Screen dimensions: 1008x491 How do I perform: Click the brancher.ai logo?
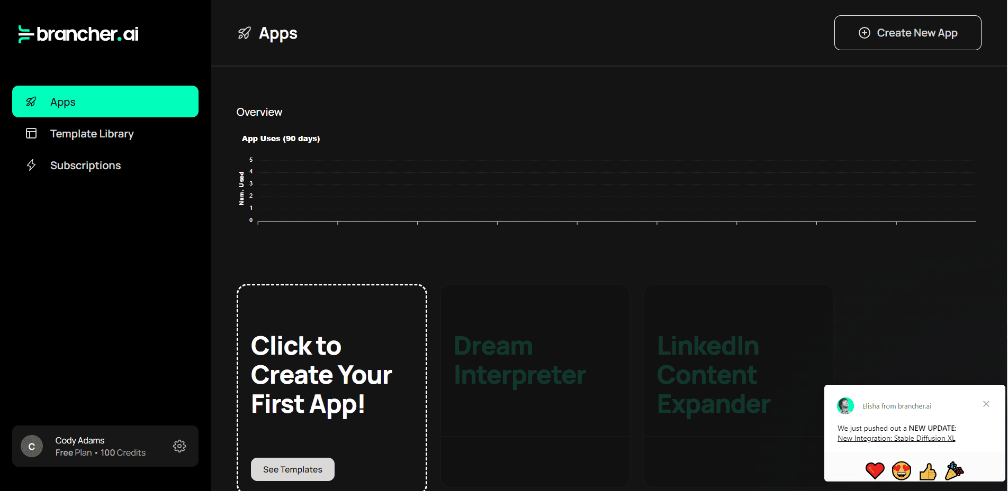tap(78, 34)
